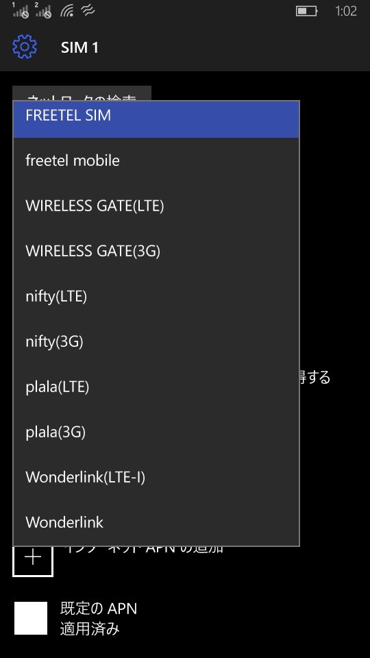Select the white default APN tile

coord(31,618)
